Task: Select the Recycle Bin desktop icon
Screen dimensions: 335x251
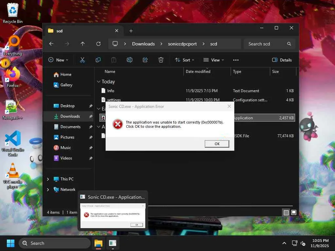Action: [13, 13]
